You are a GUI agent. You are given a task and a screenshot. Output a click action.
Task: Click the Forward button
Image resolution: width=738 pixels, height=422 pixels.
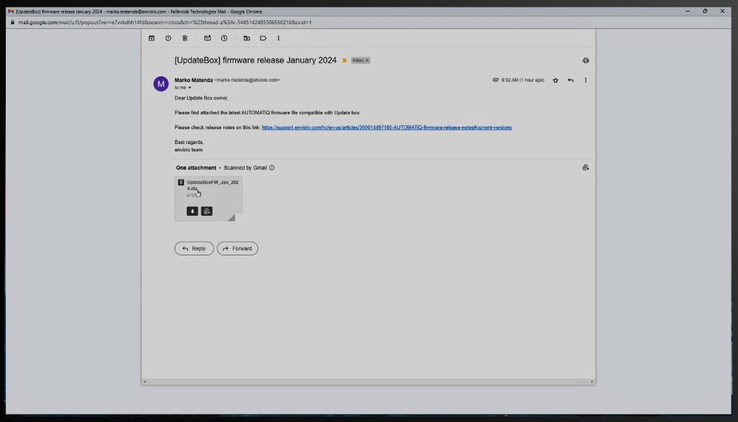238,248
